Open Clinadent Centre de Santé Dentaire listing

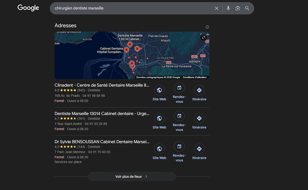(x=102, y=85)
